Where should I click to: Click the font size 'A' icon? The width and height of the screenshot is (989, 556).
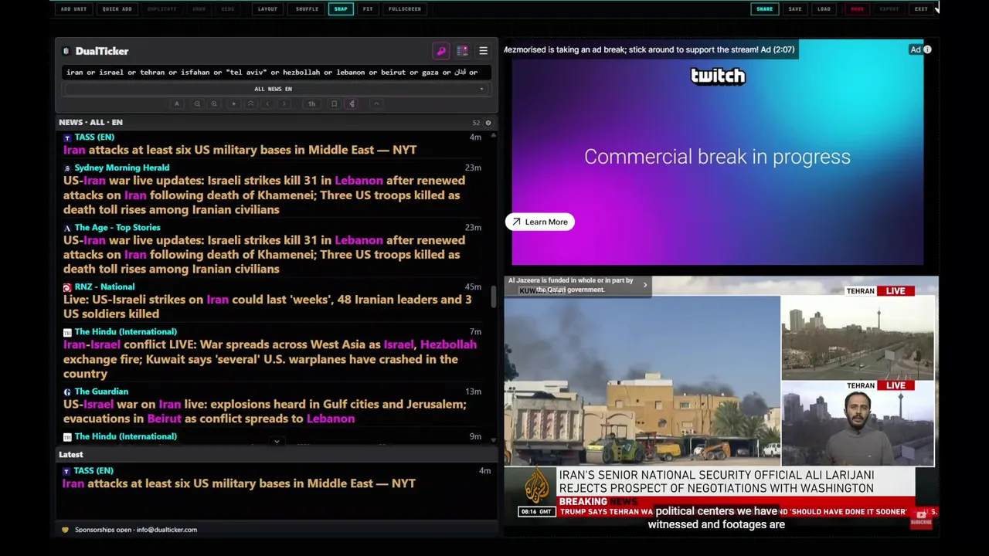pos(177,103)
